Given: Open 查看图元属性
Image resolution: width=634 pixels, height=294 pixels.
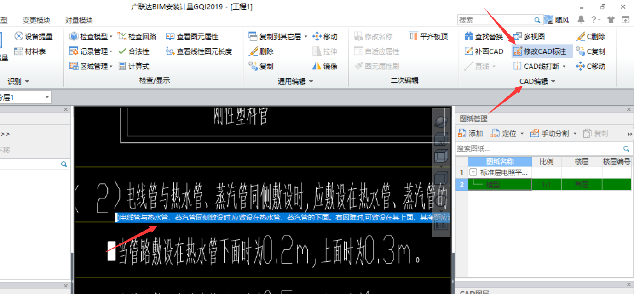Looking at the screenshot, I should (x=192, y=36).
